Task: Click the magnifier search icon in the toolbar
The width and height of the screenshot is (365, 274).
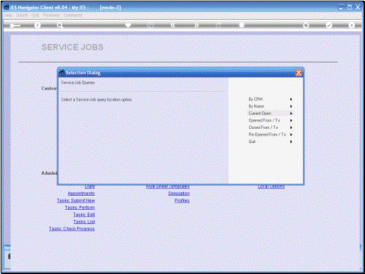Action: (x=60, y=26)
